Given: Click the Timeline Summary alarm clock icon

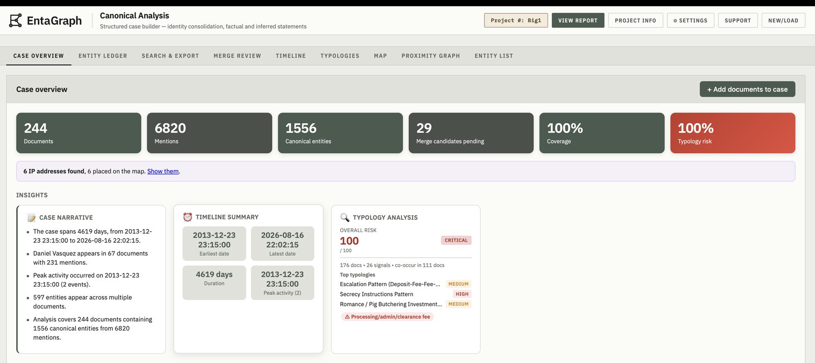Looking at the screenshot, I should point(187,217).
